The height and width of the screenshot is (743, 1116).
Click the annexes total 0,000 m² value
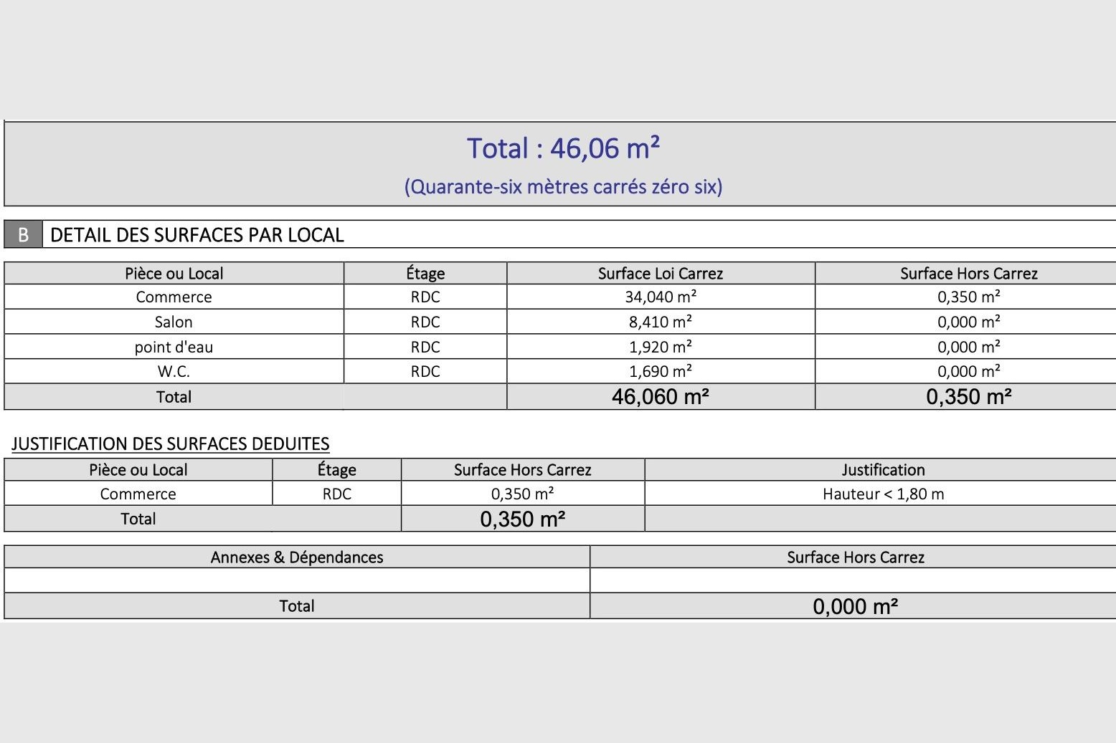tap(856, 606)
